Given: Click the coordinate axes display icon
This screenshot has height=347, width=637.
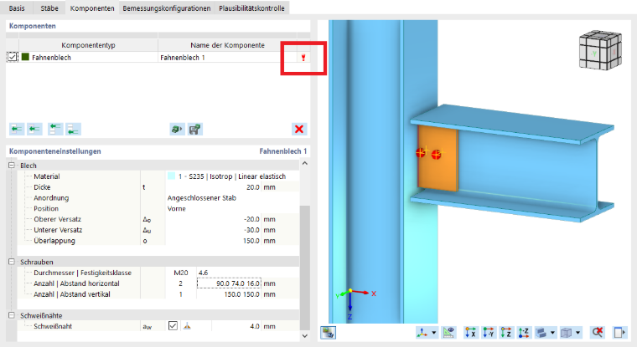Looking at the screenshot, I should click(422, 333).
